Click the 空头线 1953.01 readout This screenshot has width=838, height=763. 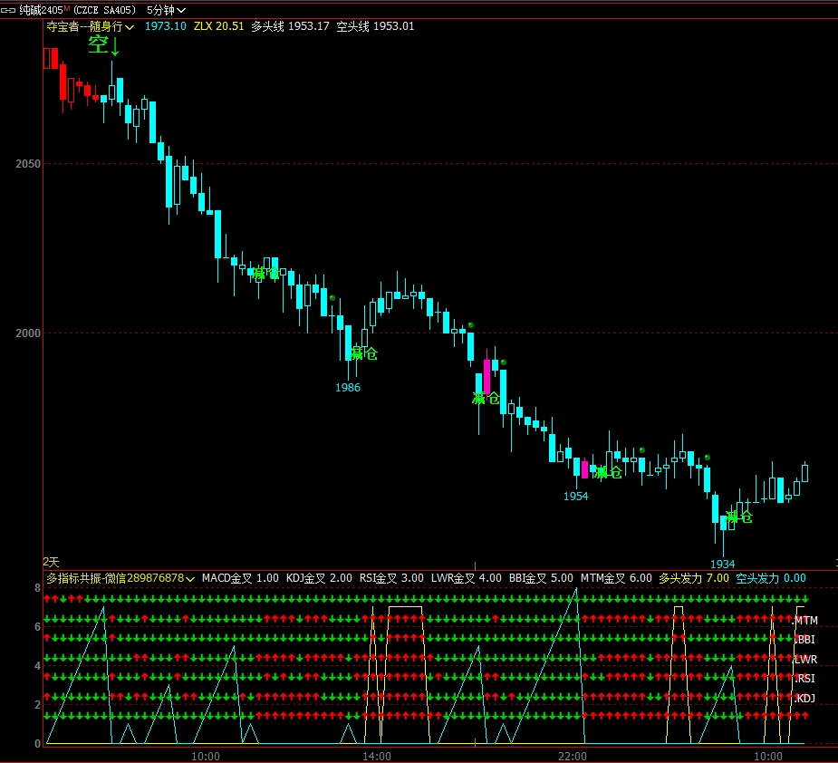coord(375,26)
